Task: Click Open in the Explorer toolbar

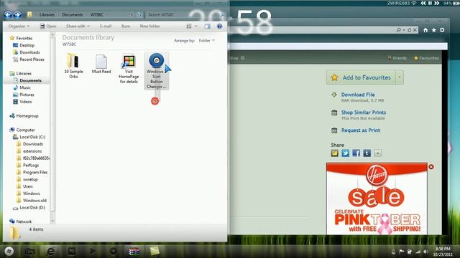Action: click(x=48, y=26)
